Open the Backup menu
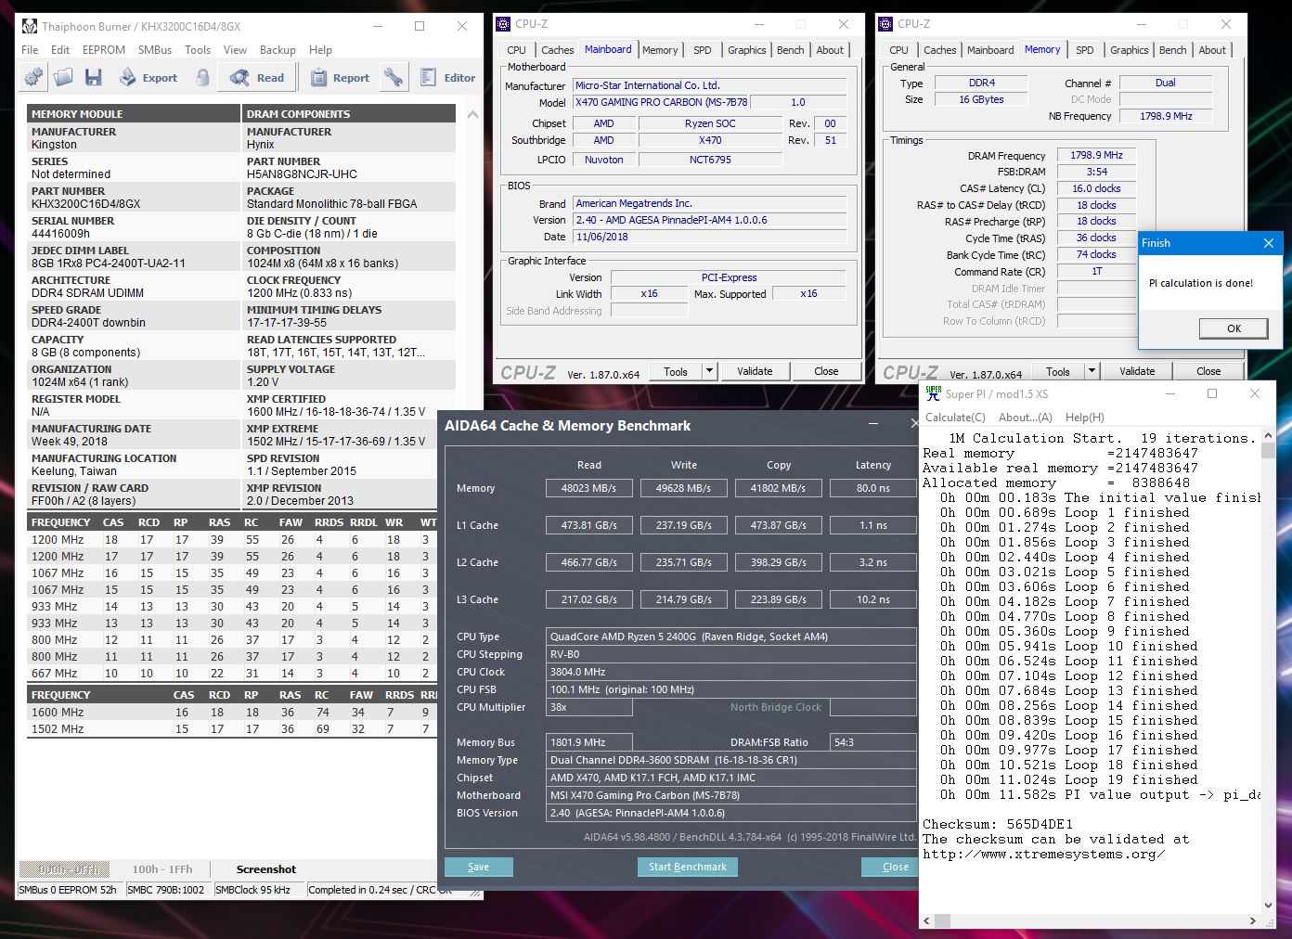The image size is (1292, 939). tap(278, 50)
